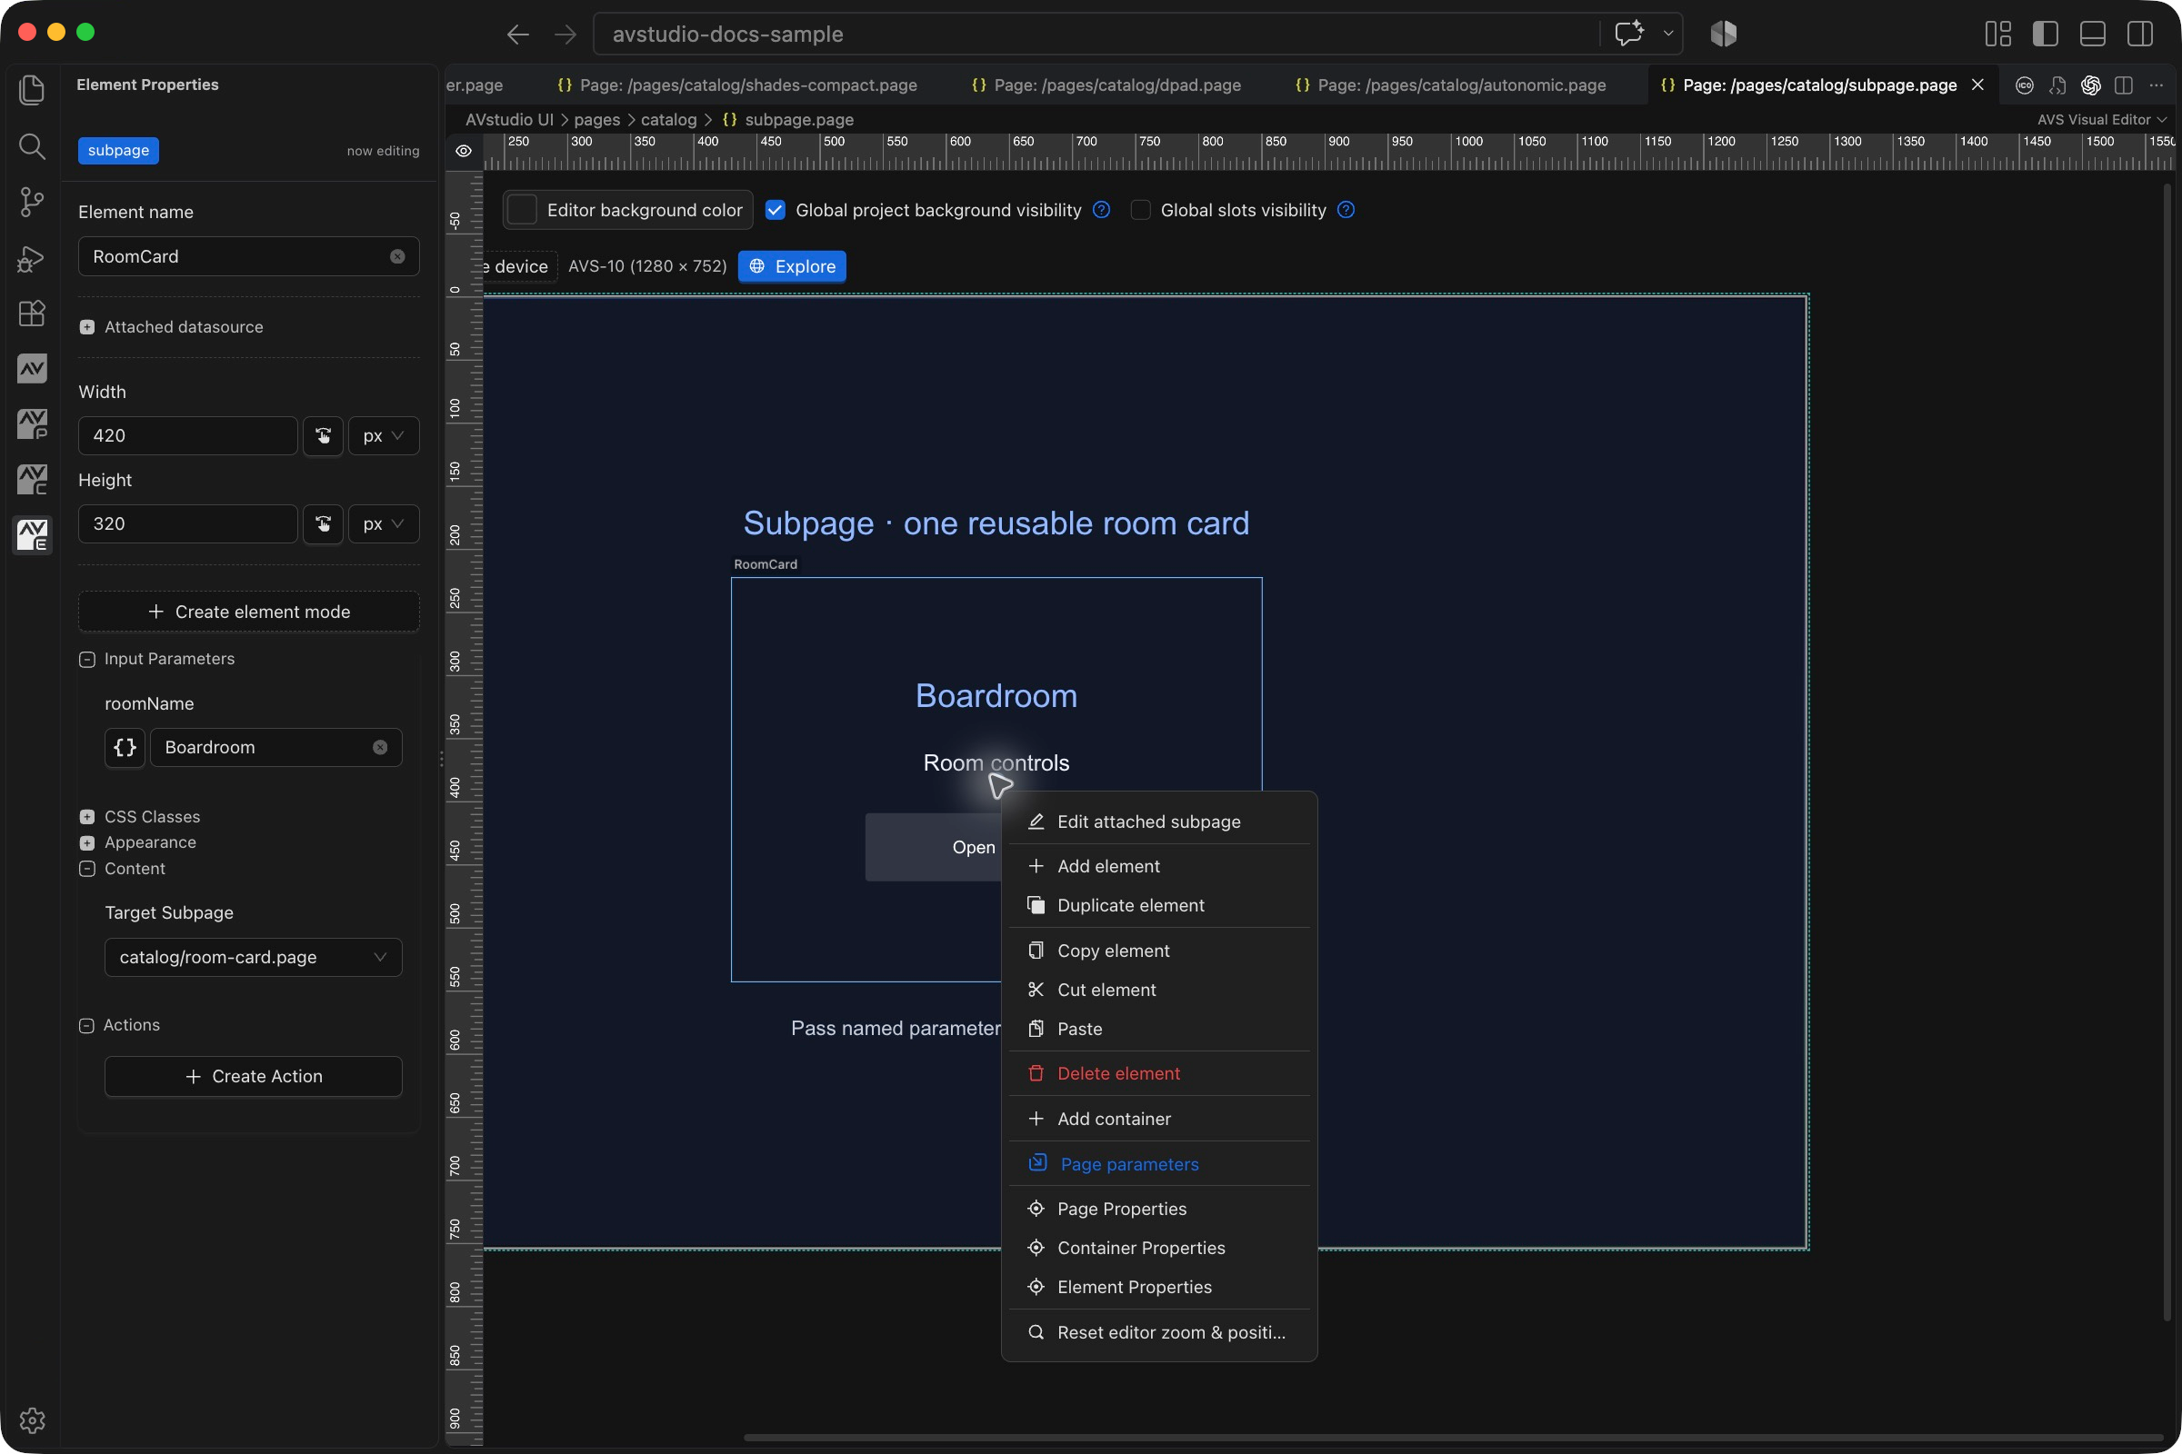2182x1454 pixels.
Task: Expand Appearance section
Action: coord(87,843)
